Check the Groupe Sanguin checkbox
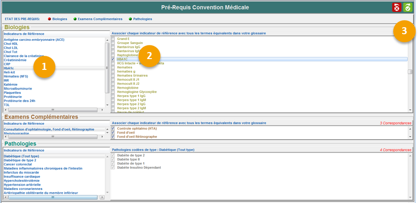The height and width of the screenshot is (203, 419). [113, 43]
